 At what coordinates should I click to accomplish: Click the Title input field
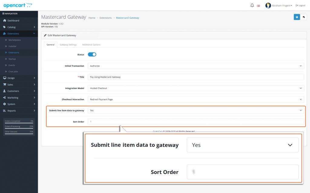(196, 77)
